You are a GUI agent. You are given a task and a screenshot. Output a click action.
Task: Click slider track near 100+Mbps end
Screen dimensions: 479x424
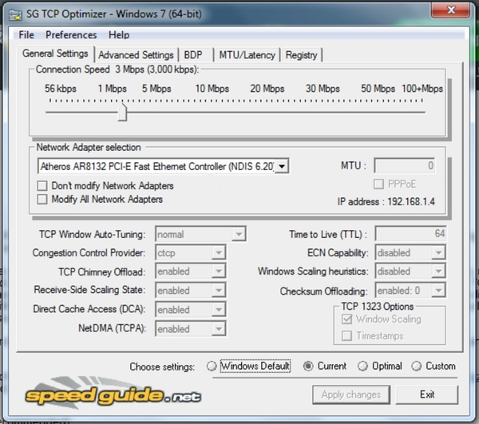422,112
